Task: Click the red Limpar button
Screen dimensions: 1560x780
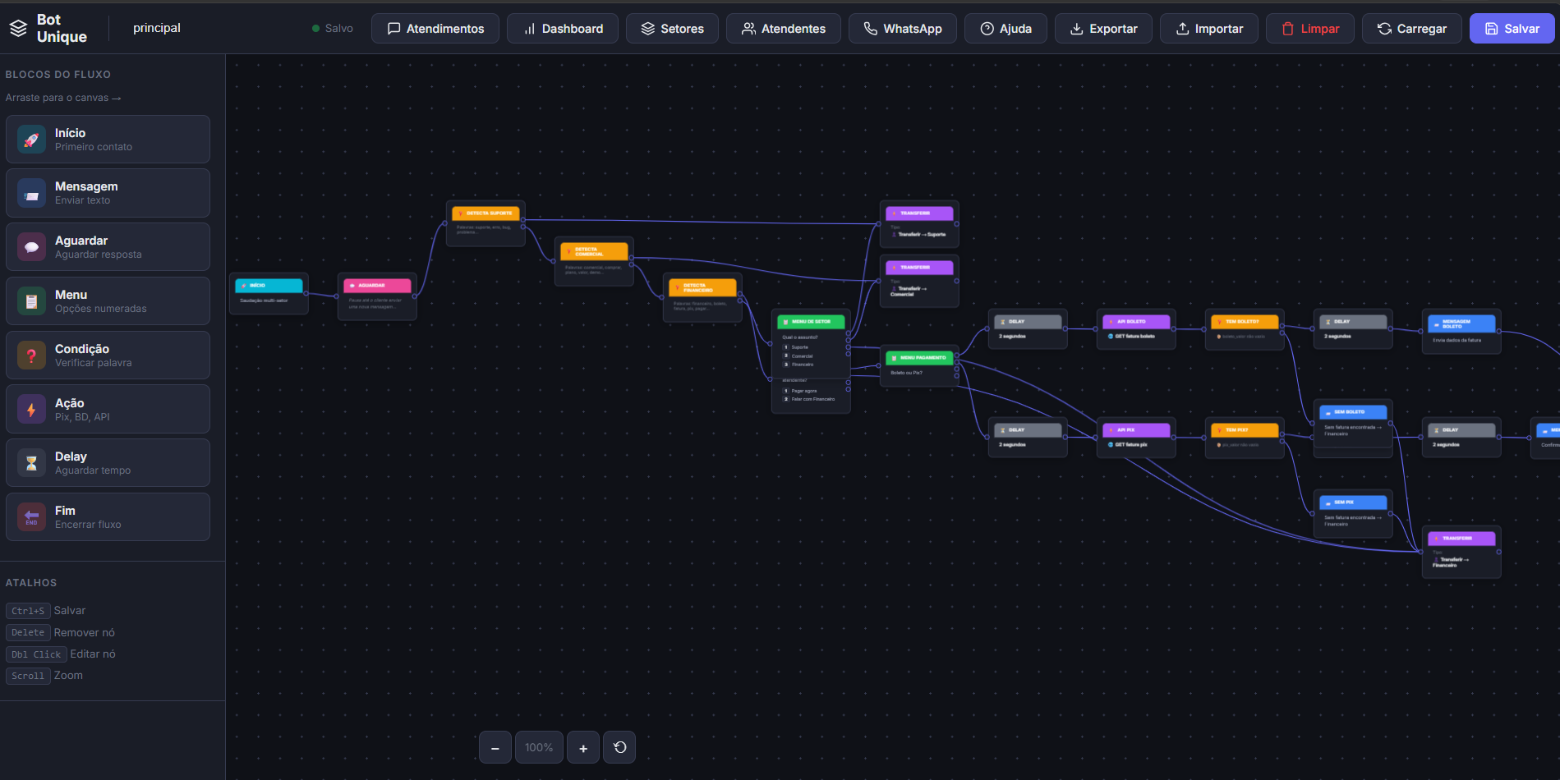Action: [x=1310, y=29]
